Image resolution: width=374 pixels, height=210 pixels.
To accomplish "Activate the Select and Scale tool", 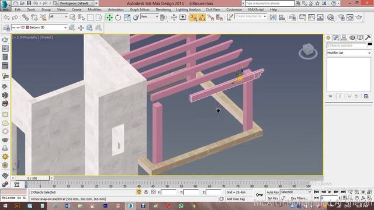I will pos(127,17).
